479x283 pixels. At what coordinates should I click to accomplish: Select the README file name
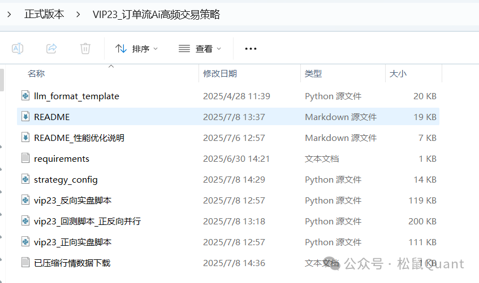pos(52,117)
